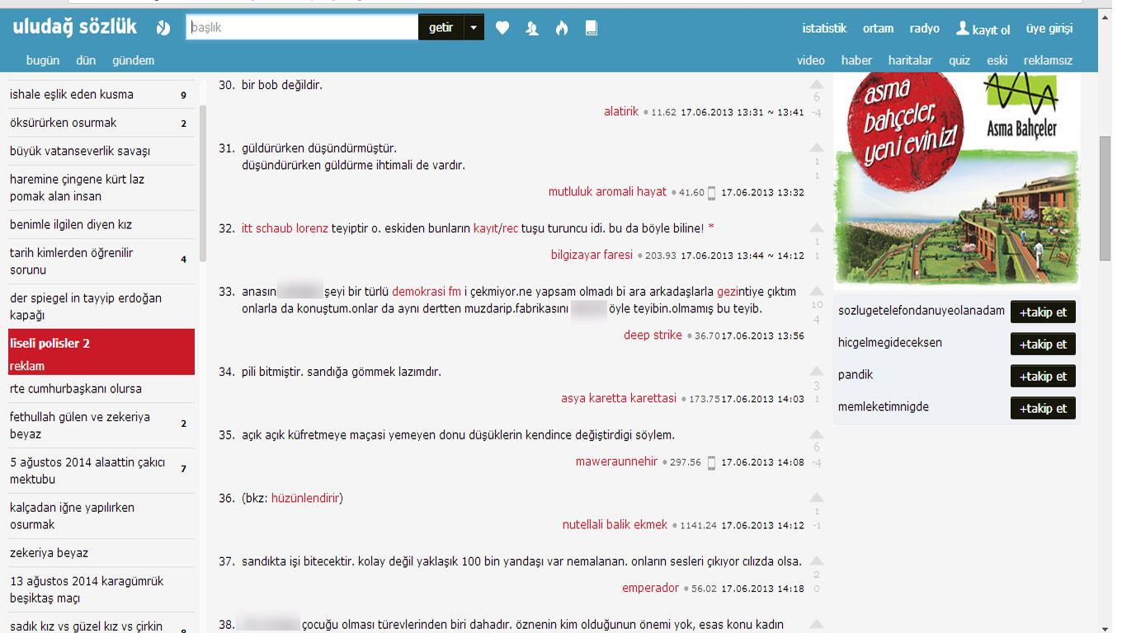Expand the dropdown arrow next to getir
The width and height of the screenshot is (1122, 633).
pyautogui.click(x=474, y=27)
